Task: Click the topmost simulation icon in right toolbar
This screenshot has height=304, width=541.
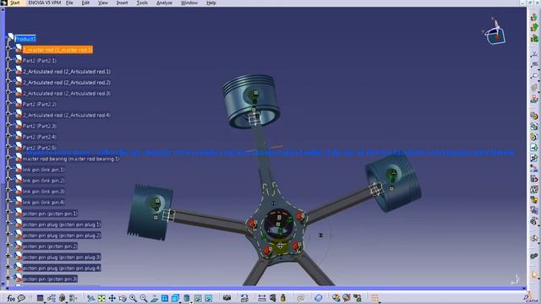Action: 534,17
